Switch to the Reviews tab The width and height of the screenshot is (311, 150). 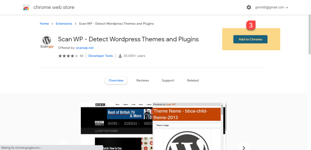pos(143,80)
